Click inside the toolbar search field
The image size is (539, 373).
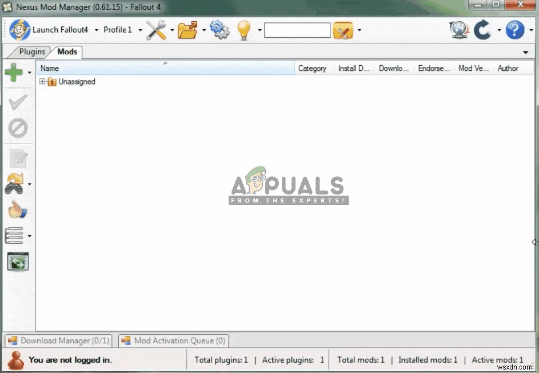(297, 30)
